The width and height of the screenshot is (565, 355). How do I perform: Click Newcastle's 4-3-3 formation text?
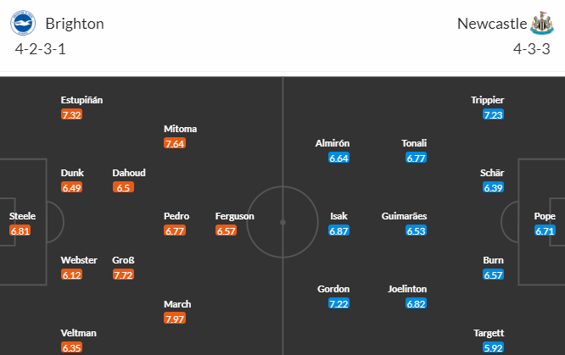pyautogui.click(x=531, y=49)
